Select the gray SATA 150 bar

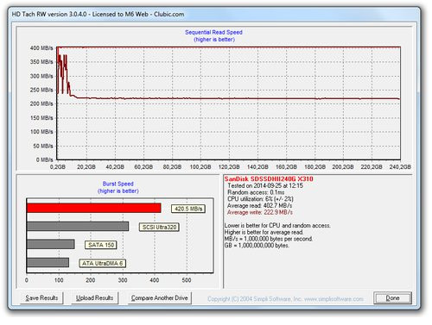point(50,244)
